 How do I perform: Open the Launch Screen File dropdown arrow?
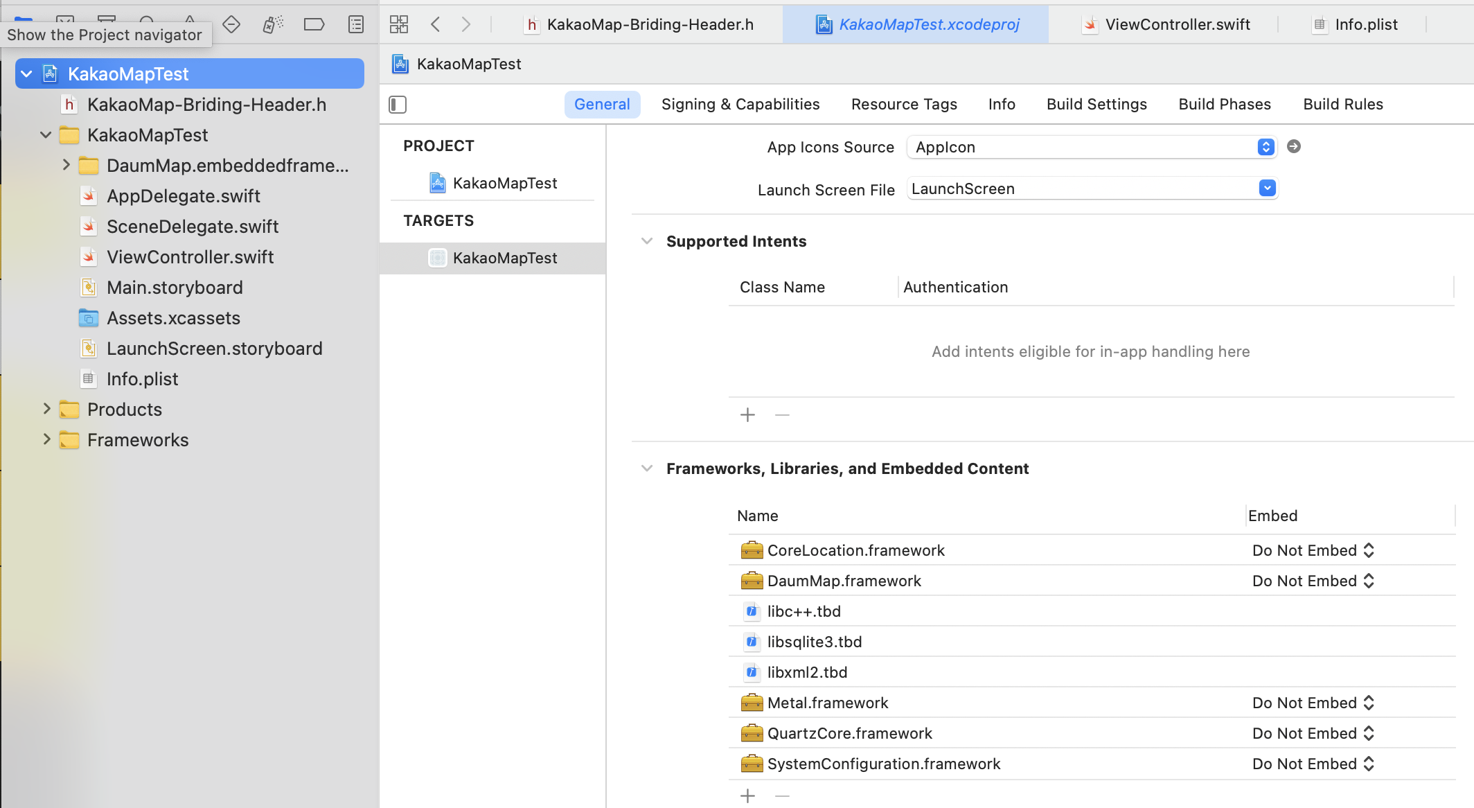tap(1267, 188)
